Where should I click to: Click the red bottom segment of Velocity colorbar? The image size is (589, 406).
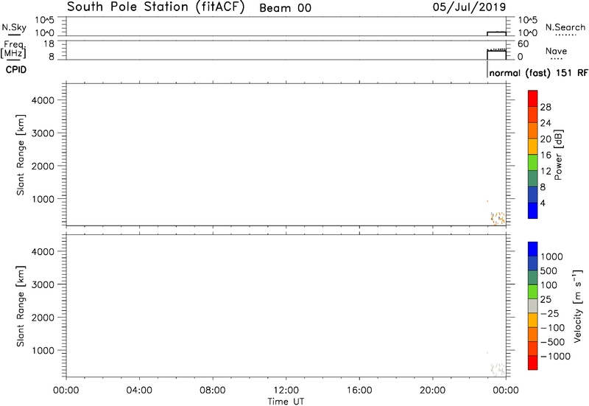pos(532,363)
